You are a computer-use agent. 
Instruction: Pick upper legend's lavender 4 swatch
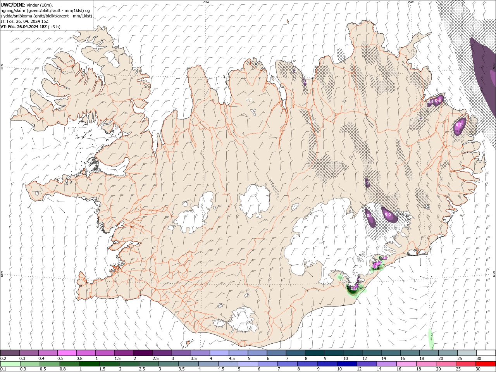[219, 353]
